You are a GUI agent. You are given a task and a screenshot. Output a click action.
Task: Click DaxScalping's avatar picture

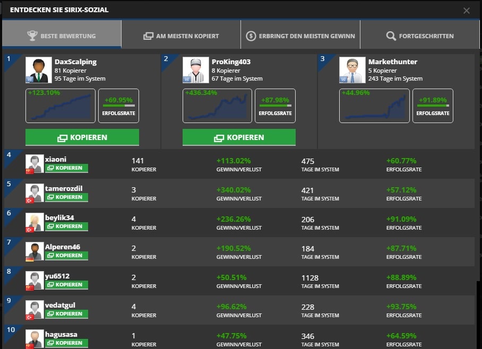38,70
